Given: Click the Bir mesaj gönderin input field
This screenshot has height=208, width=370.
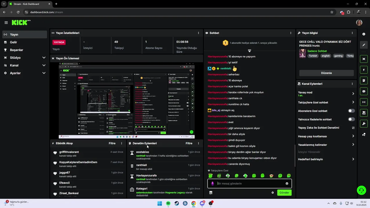Looking at the screenshot, I should click(250, 183).
